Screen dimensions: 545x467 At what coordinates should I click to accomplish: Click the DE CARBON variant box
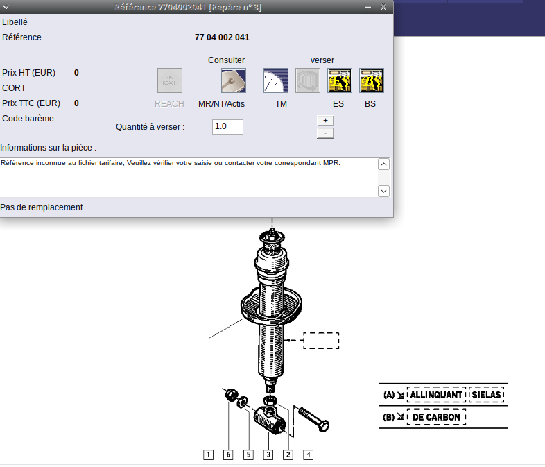pyautogui.click(x=436, y=417)
